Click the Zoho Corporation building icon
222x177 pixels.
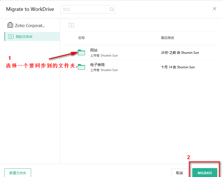[10, 25]
